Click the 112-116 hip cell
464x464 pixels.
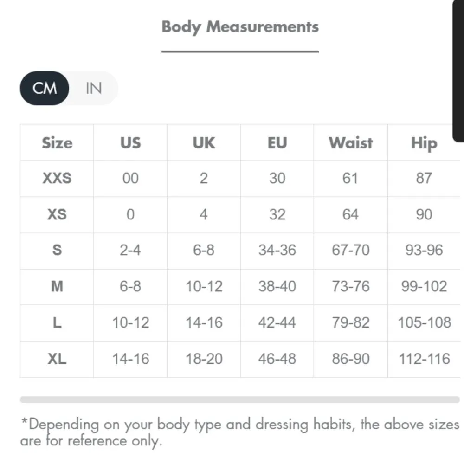(x=424, y=359)
